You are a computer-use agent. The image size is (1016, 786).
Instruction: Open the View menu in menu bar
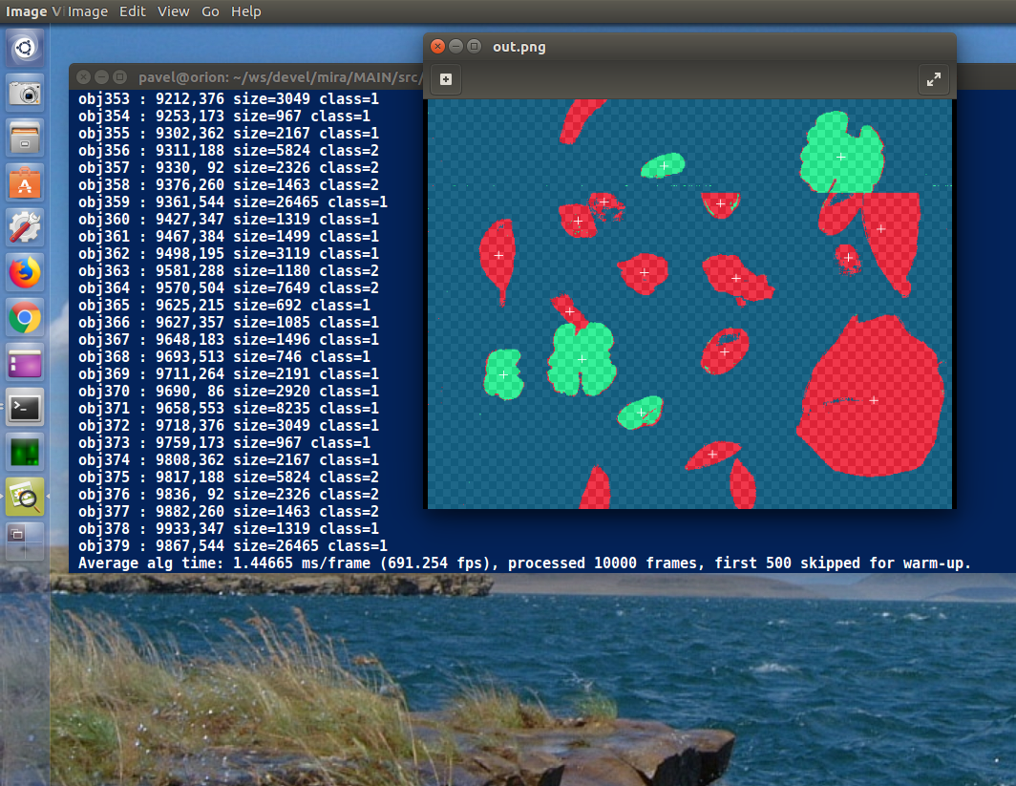click(x=173, y=11)
